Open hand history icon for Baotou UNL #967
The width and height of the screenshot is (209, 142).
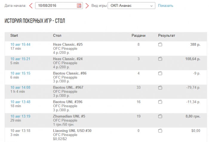[x=160, y=87]
